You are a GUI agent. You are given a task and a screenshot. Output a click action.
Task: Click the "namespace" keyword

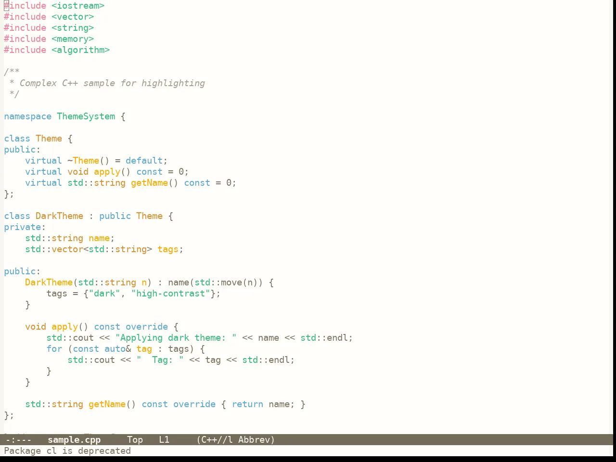tap(27, 116)
